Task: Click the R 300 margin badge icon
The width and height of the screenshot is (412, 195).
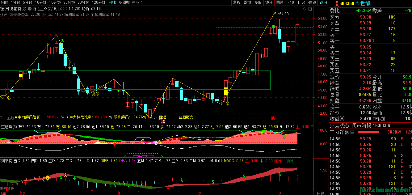Action: click(336, 3)
